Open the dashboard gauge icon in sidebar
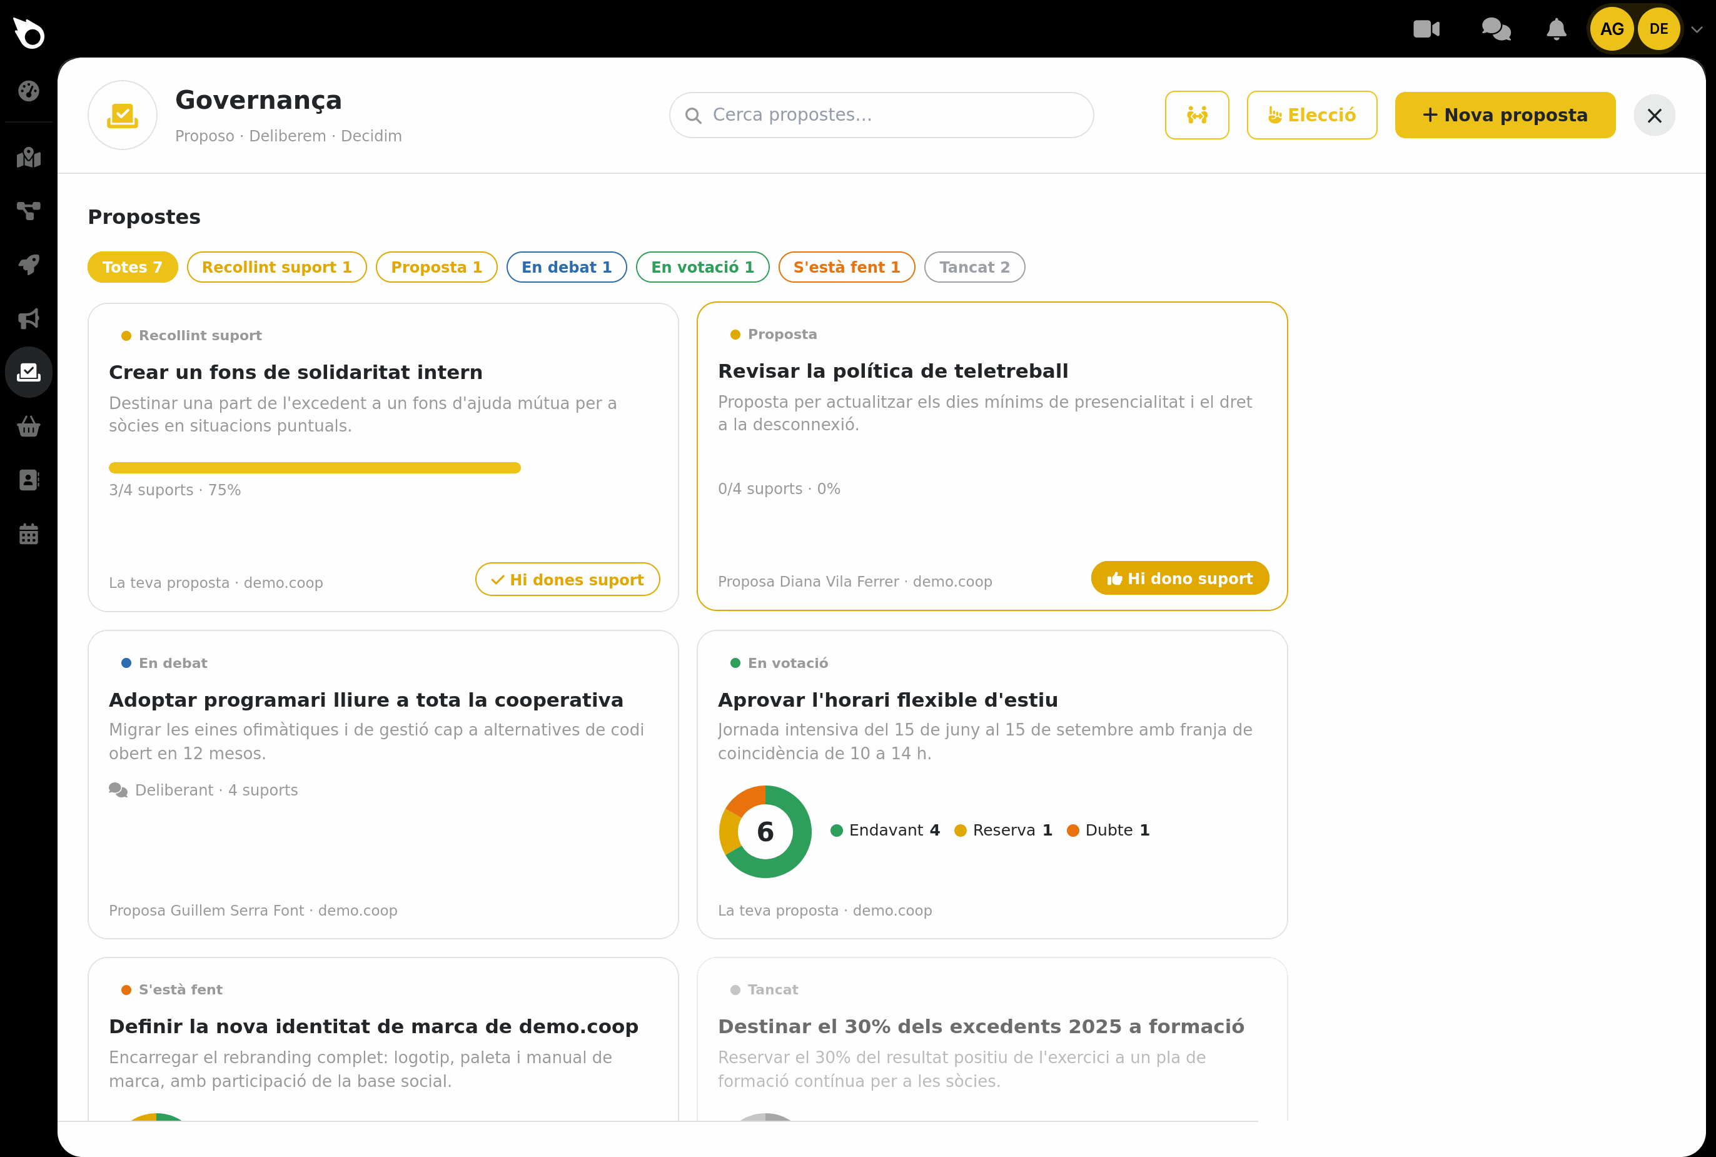Screen dimensions: 1716x1157 point(29,91)
